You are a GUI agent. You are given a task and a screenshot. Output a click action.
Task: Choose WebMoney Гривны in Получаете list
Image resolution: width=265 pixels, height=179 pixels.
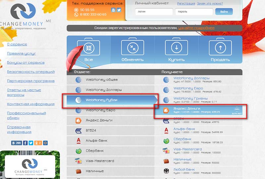(x=198, y=100)
